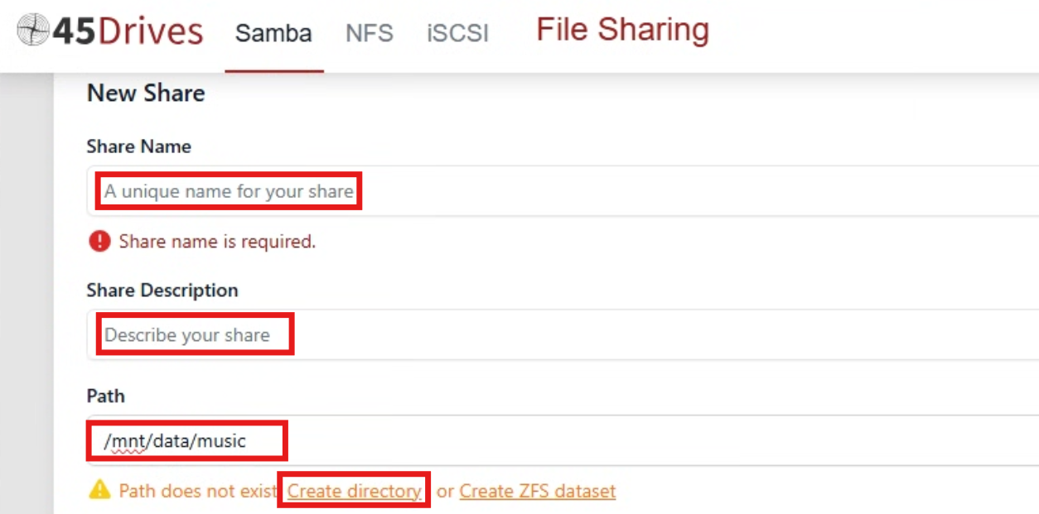
Task: Select the 45Drives brand name text
Action: pos(128,31)
